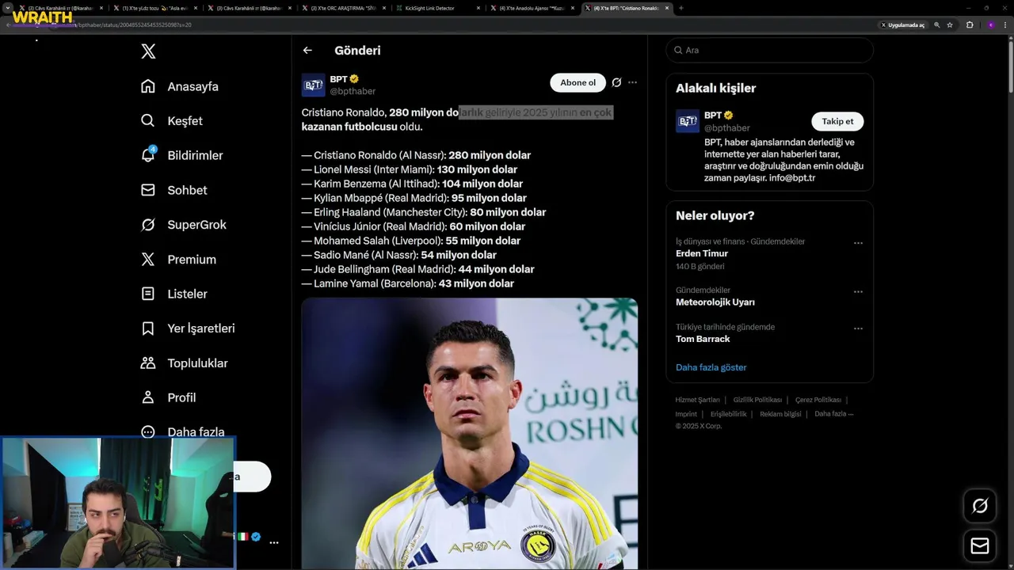
Task: Open more options for Tom Barrack trend
Action: point(858,329)
